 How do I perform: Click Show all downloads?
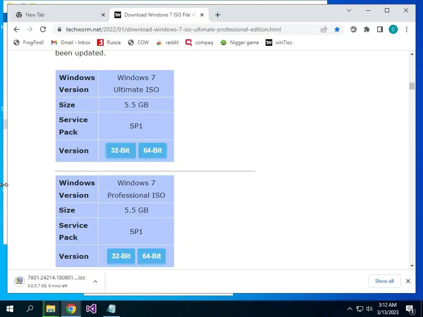[x=385, y=281]
